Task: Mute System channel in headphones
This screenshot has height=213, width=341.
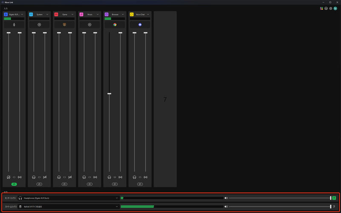Action: pyautogui.click(x=34, y=177)
